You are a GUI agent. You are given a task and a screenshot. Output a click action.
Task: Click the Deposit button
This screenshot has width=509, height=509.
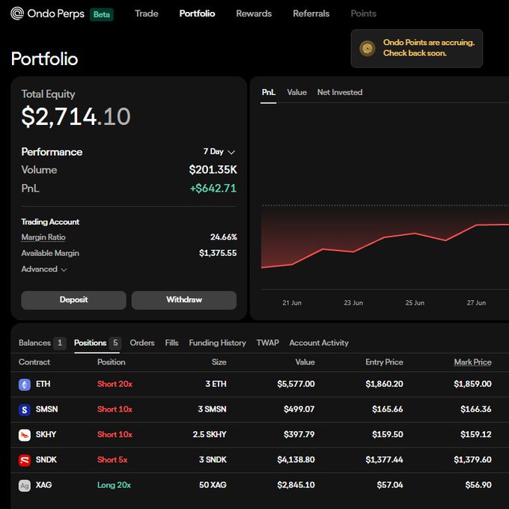pyautogui.click(x=73, y=300)
